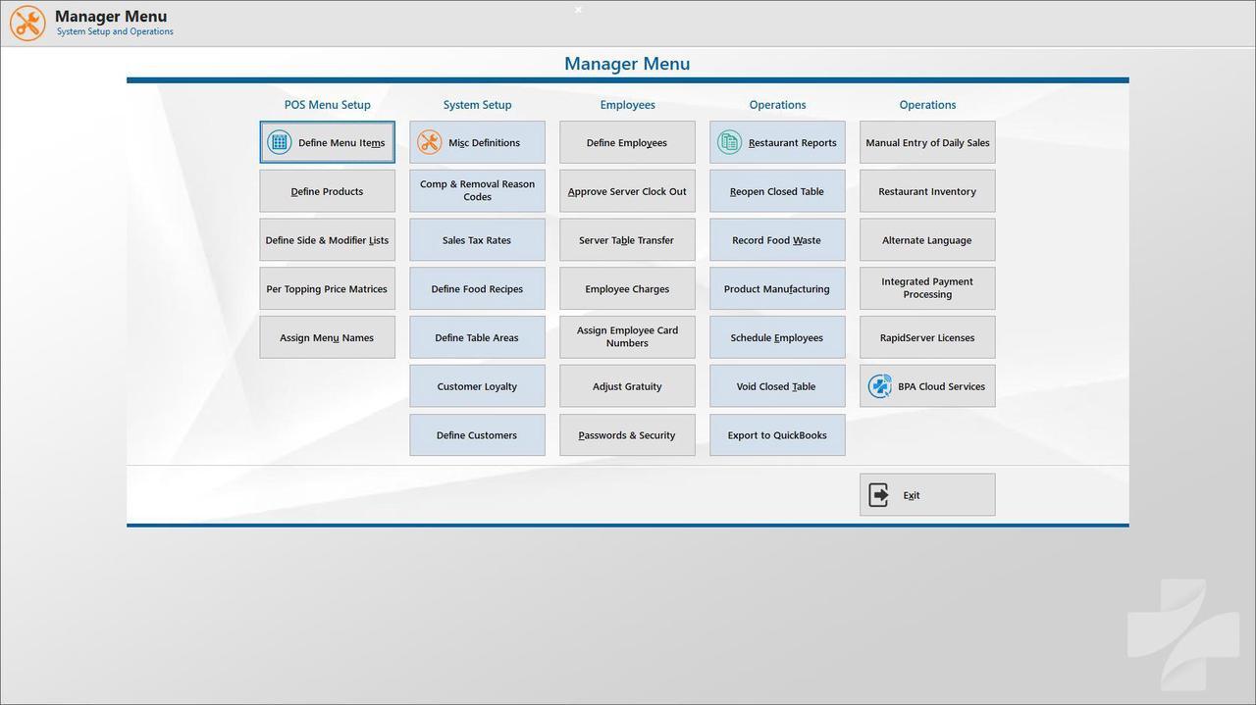Click the Exit door arrow icon
Image resolution: width=1256 pixels, height=705 pixels.
pos(879,495)
